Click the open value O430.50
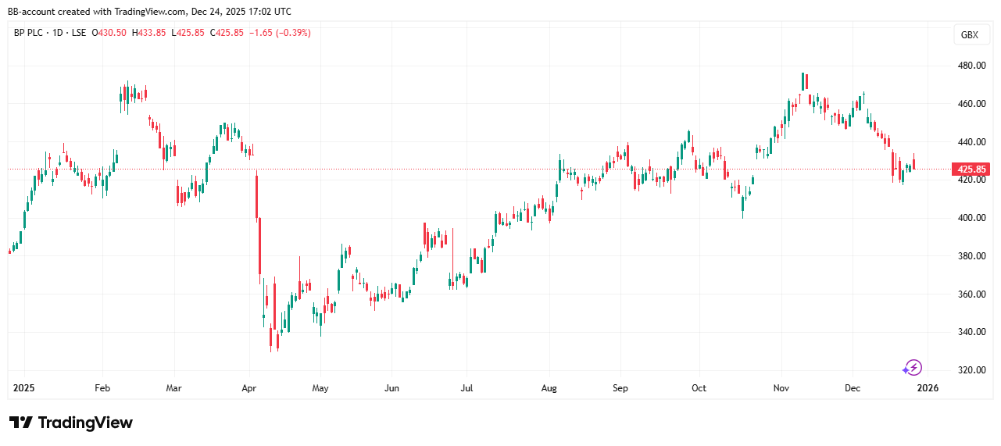The image size is (1001, 446). pos(110,33)
